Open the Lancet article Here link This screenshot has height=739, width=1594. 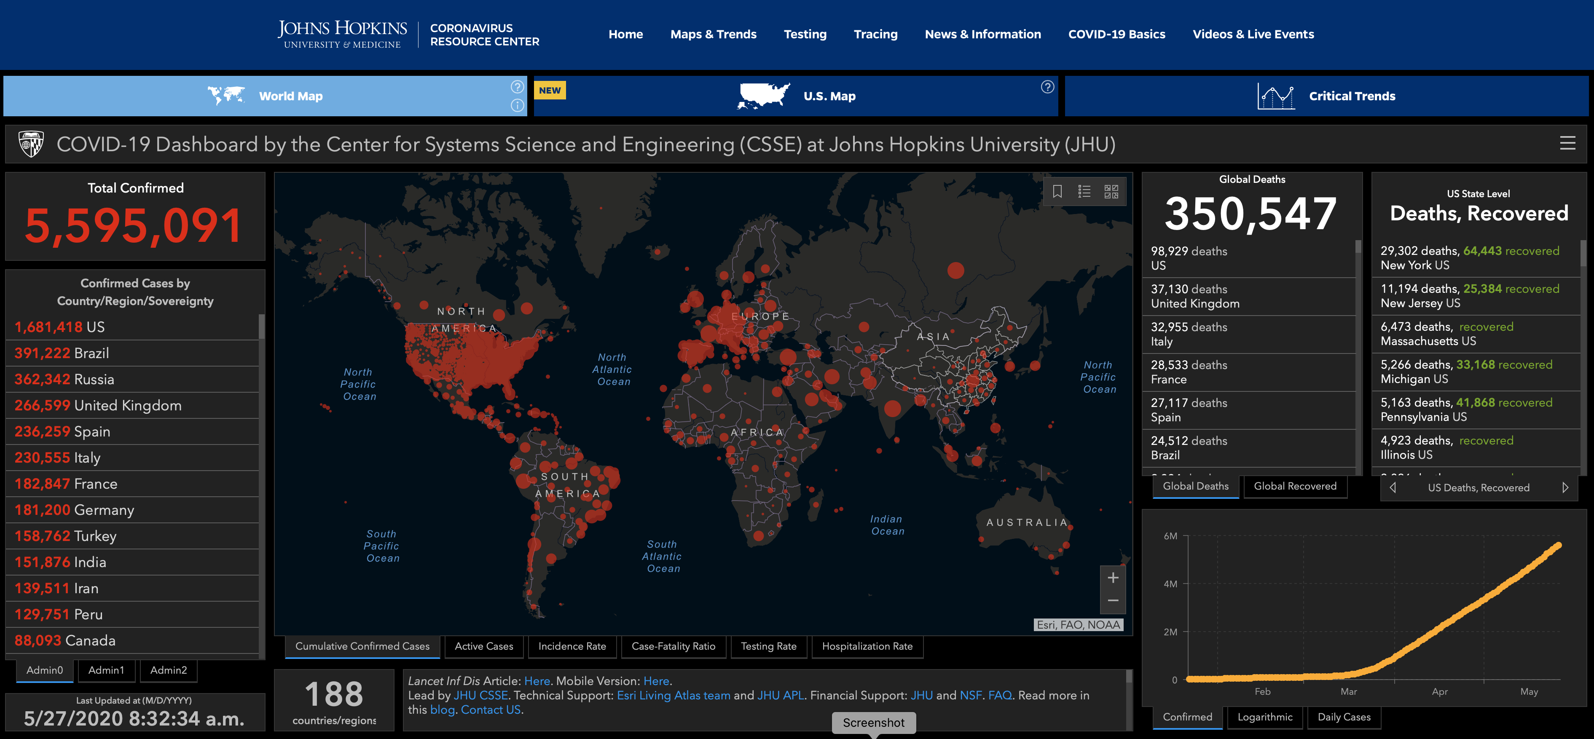(x=537, y=681)
